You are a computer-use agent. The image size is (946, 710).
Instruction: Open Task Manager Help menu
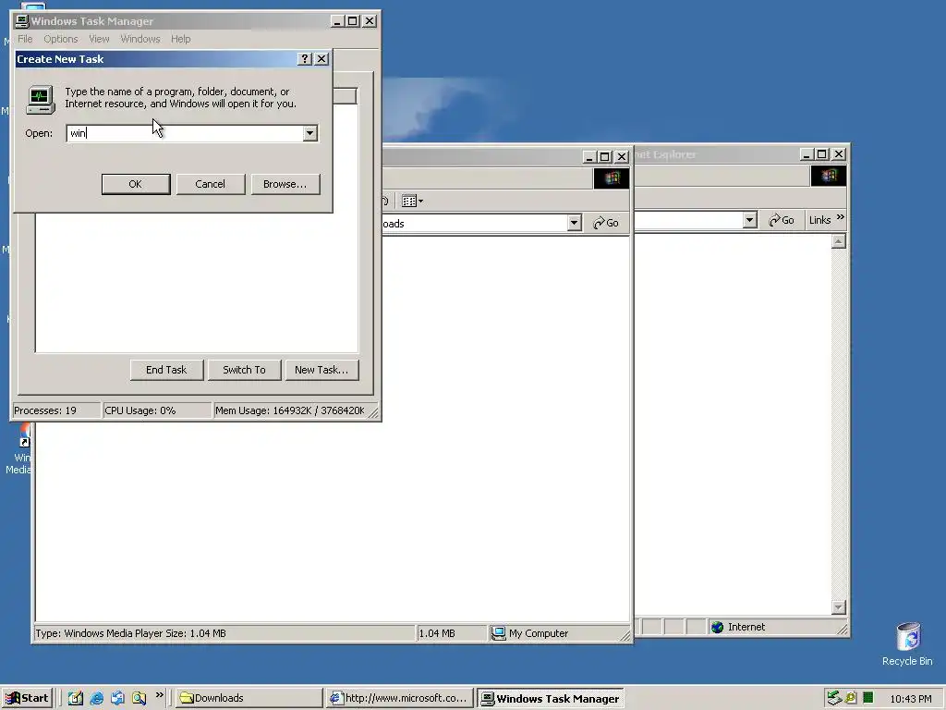point(180,39)
